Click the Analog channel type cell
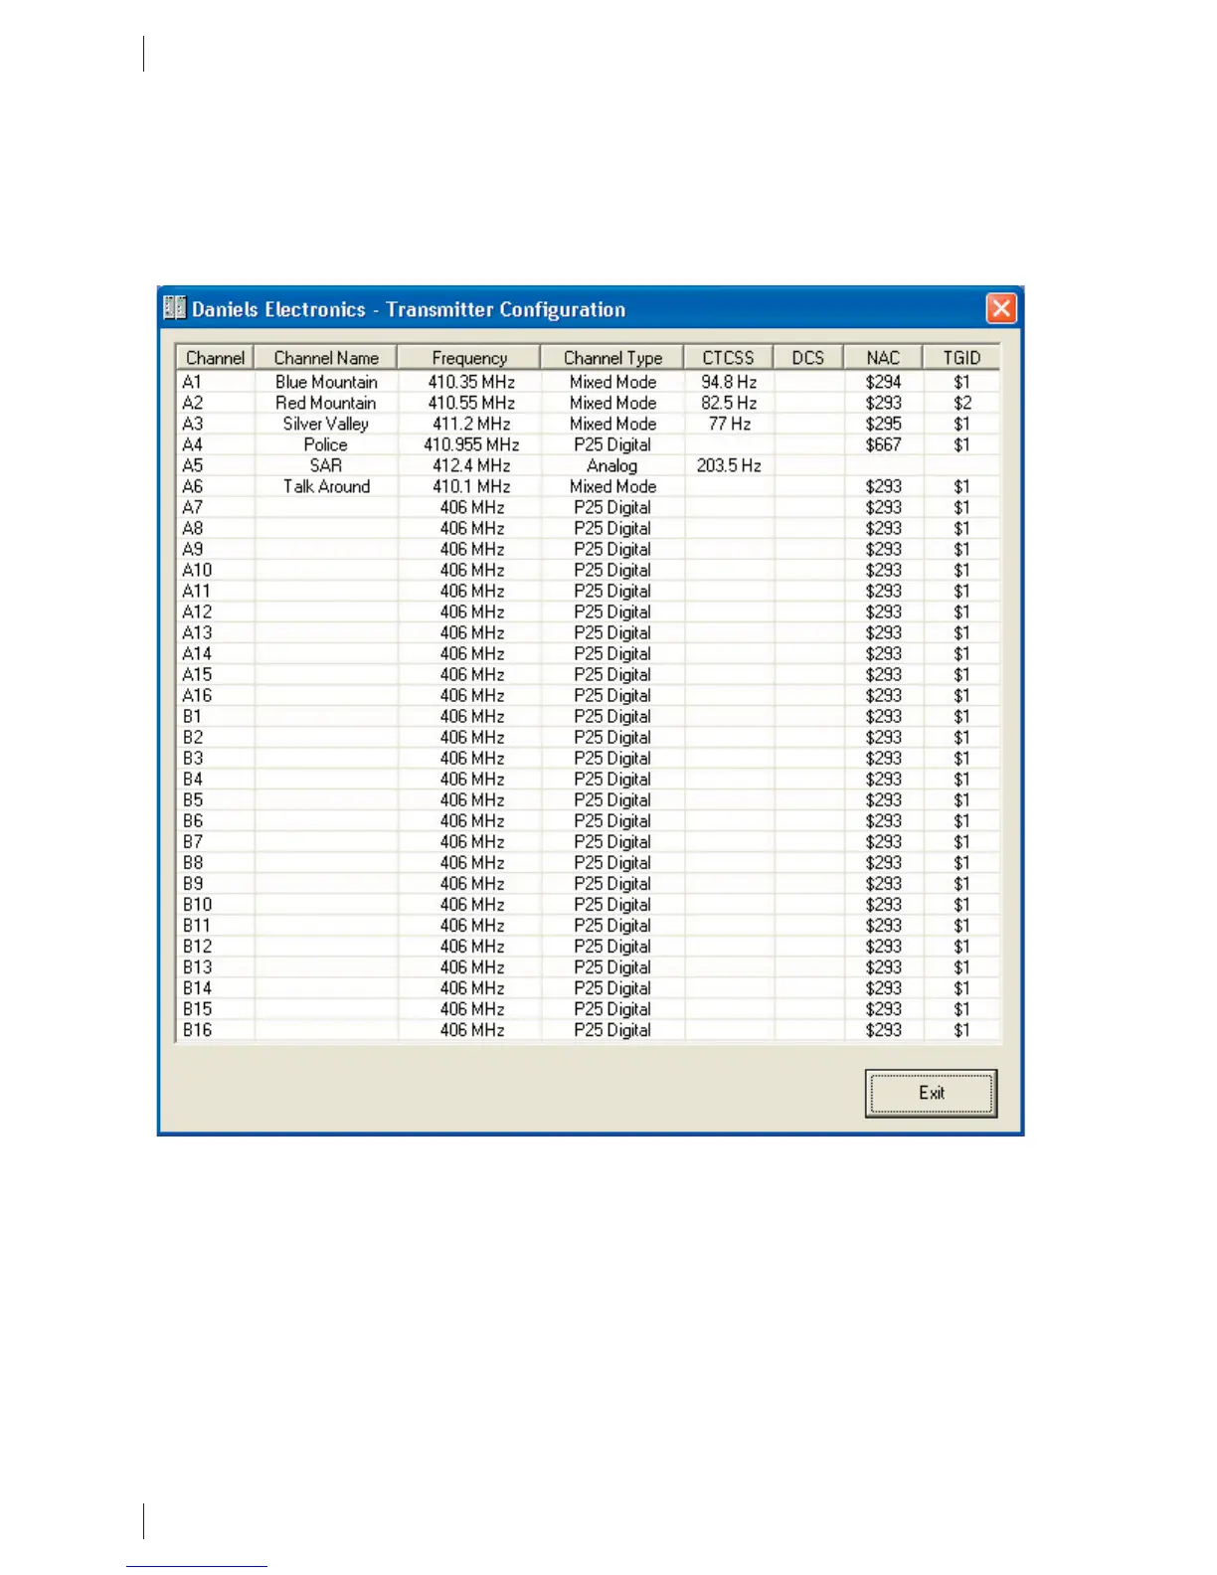This screenshot has width=1217, height=1575. [612, 465]
